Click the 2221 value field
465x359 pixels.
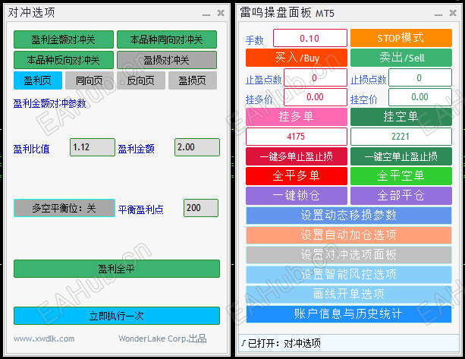[401, 137]
